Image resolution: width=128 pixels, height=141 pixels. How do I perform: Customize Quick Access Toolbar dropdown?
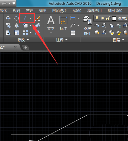[x=14, y=4]
